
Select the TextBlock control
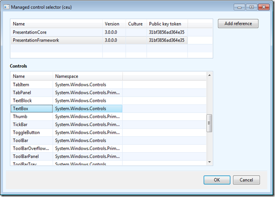(x=22, y=100)
